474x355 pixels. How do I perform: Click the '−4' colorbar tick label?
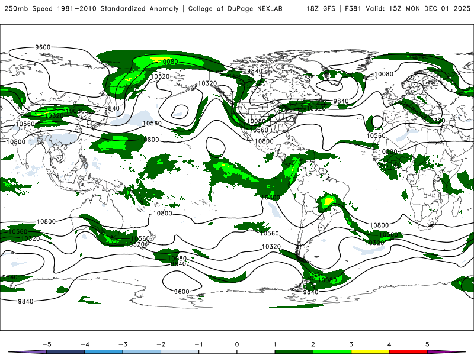pos(85,344)
